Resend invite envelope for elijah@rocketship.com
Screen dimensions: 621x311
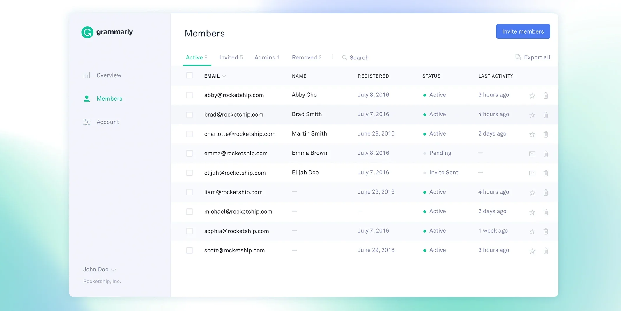click(532, 173)
